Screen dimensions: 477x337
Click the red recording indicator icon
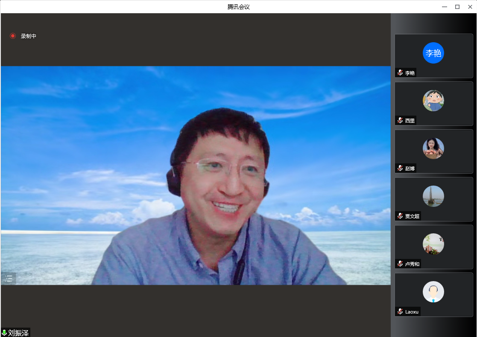[13, 36]
